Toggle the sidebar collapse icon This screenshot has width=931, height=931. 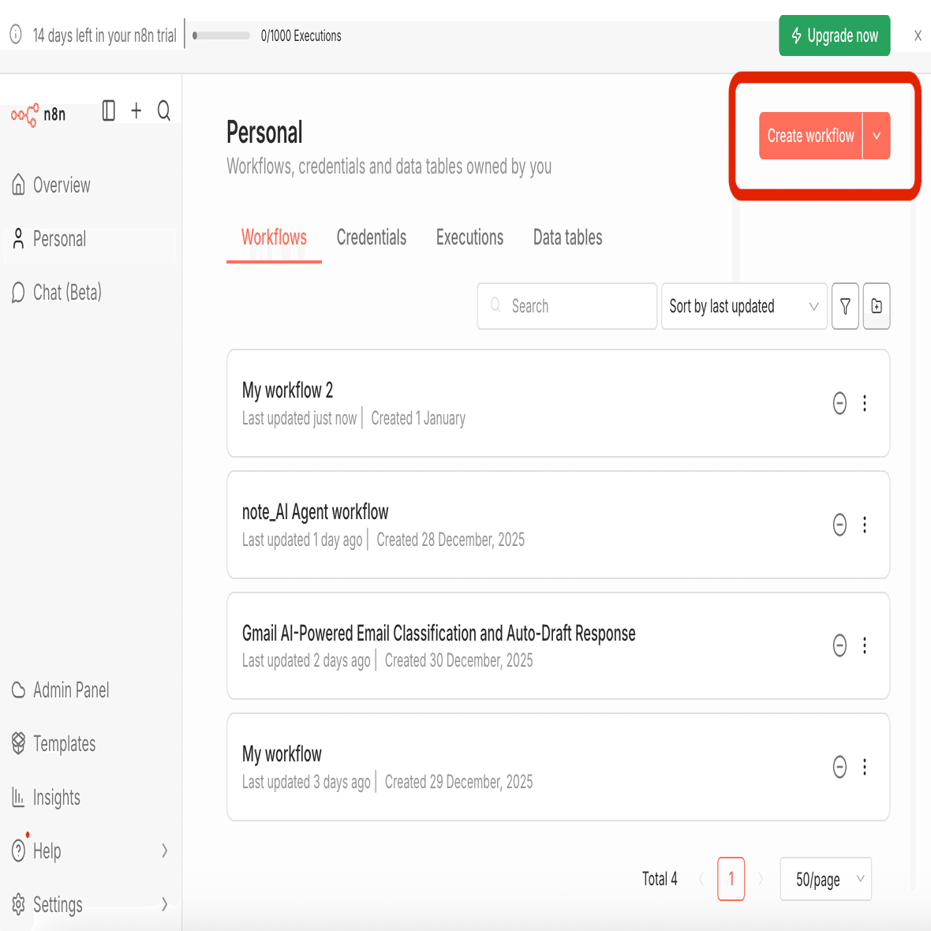tap(109, 110)
